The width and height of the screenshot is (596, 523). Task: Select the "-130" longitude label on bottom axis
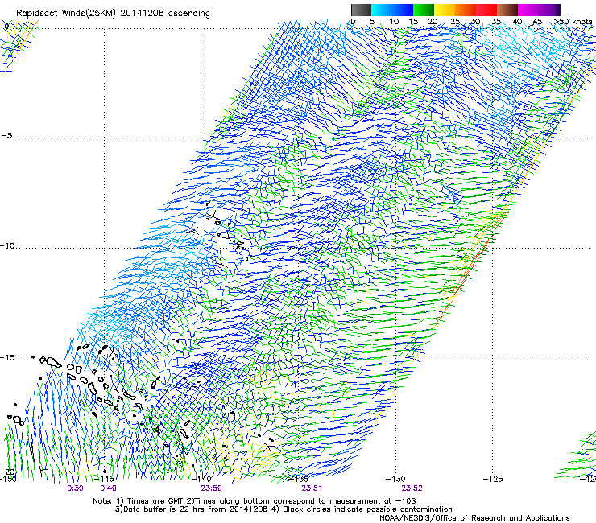(395, 479)
